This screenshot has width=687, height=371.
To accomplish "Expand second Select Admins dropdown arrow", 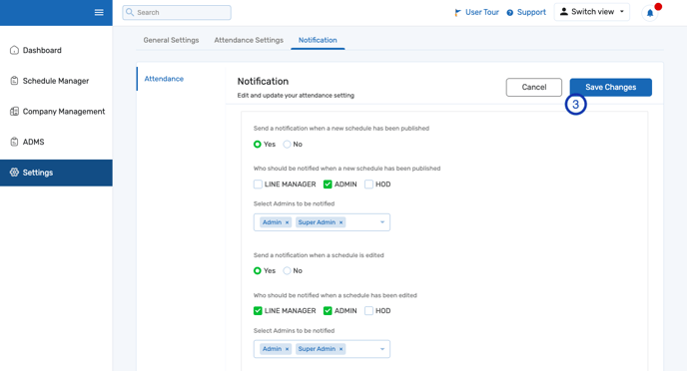I will coord(382,349).
